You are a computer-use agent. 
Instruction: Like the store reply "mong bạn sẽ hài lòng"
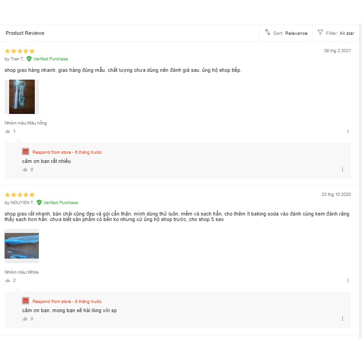coord(25,319)
